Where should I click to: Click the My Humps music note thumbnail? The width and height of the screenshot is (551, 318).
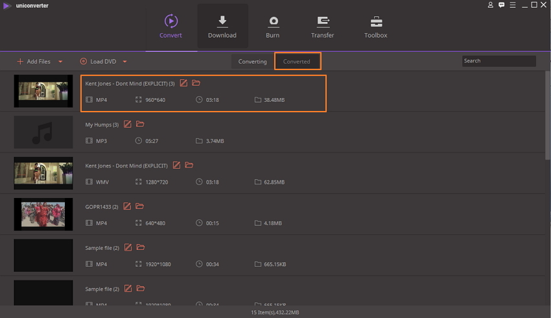(43, 132)
